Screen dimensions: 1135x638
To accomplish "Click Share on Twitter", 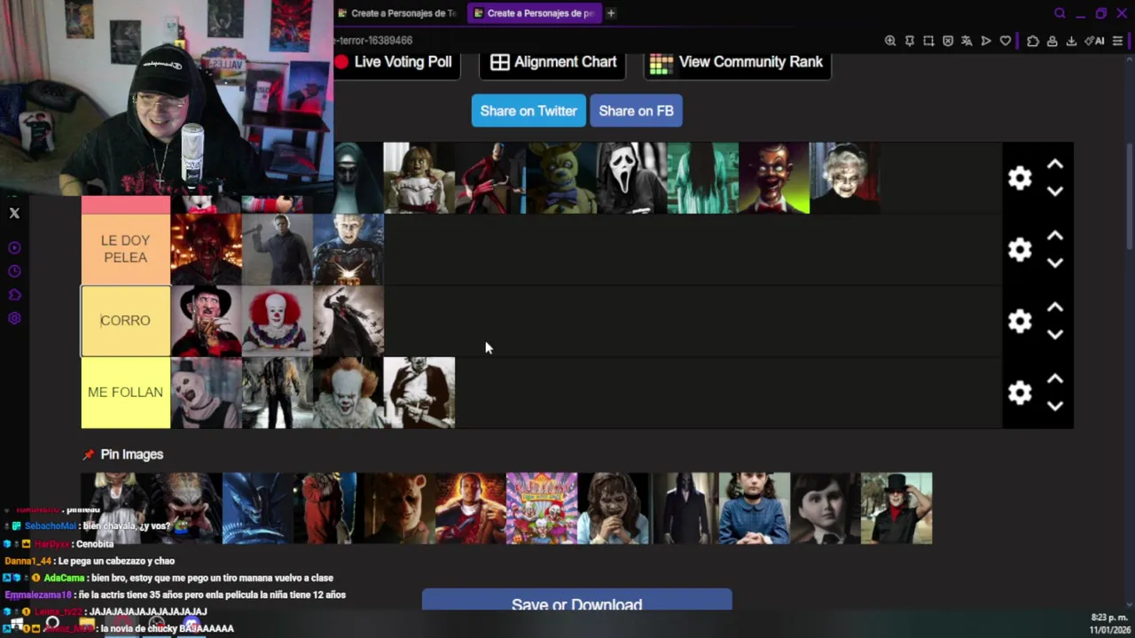I will point(528,111).
